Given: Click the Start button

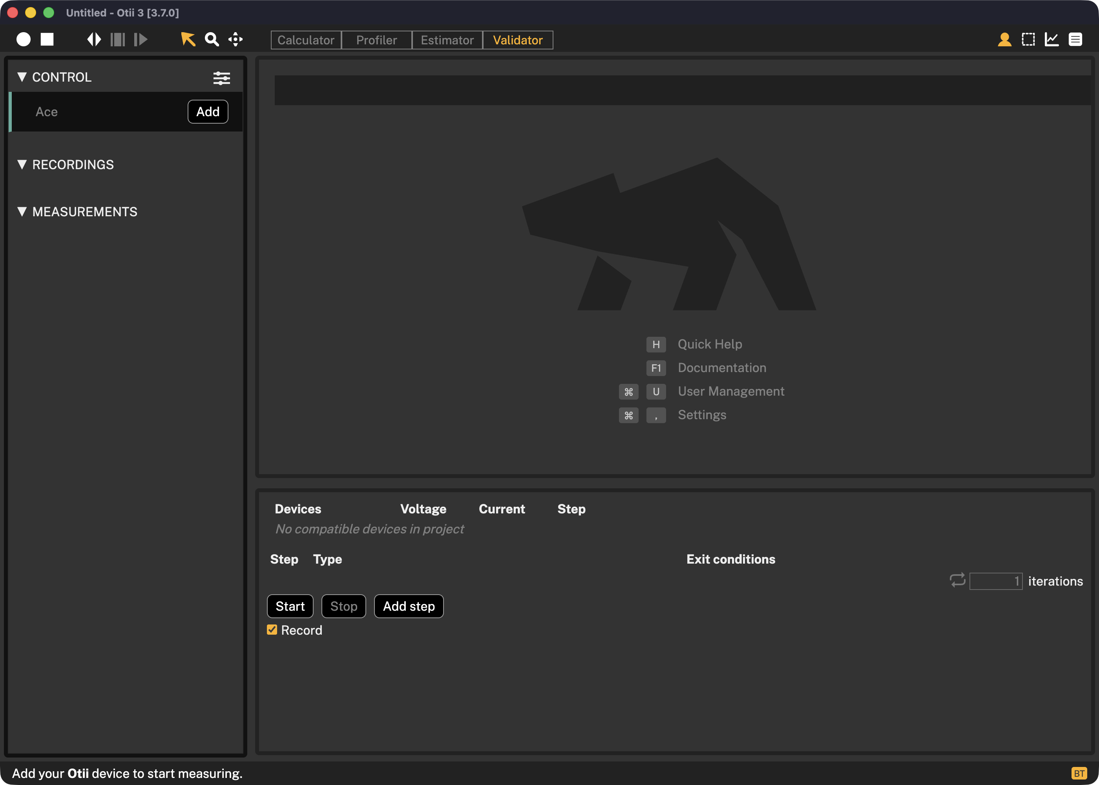Looking at the screenshot, I should [x=290, y=606].
